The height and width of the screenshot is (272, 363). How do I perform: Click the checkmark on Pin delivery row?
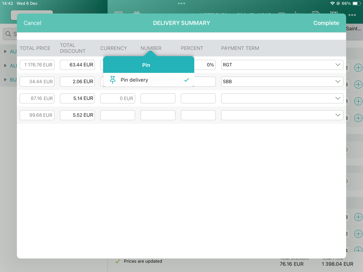187,80
